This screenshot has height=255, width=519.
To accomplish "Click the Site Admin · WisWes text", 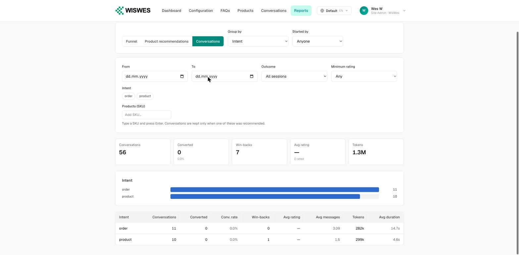I will (385, 13).
